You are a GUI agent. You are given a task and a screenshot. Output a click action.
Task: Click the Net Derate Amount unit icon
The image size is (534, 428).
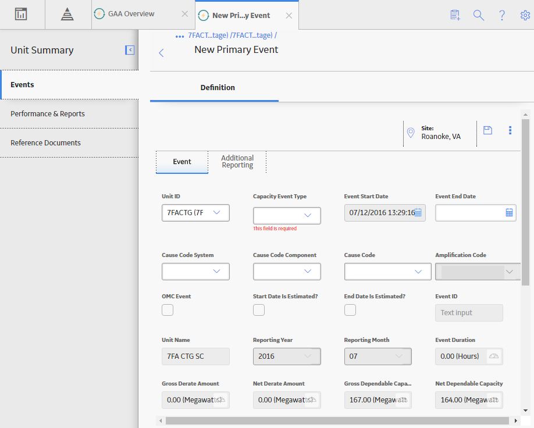pyautogui.click(x=312, y=400)
